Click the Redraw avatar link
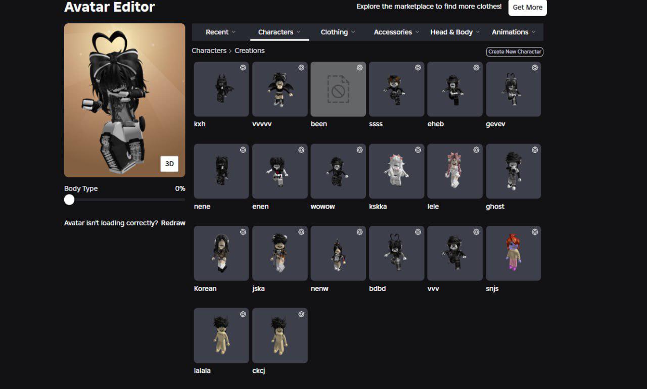This screenshot has width=647, height=389. 173,223
